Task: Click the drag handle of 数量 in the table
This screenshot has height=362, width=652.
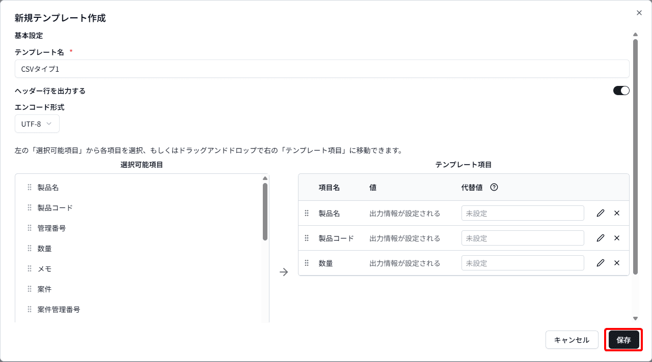Action: (307, 263)
